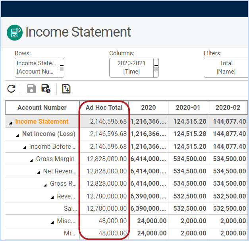Select the Mi... row label

(69, 233)
